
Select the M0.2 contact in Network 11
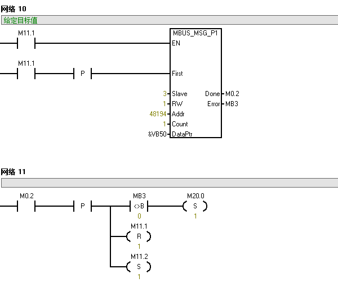(26, 206)
